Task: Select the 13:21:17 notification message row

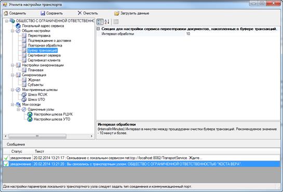Action: (141, 158)
